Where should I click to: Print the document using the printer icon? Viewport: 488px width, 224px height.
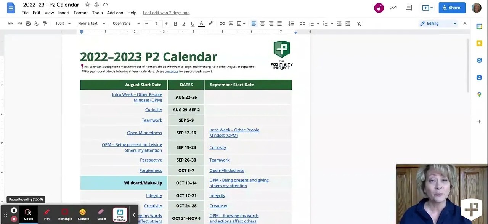pos(28,24)
